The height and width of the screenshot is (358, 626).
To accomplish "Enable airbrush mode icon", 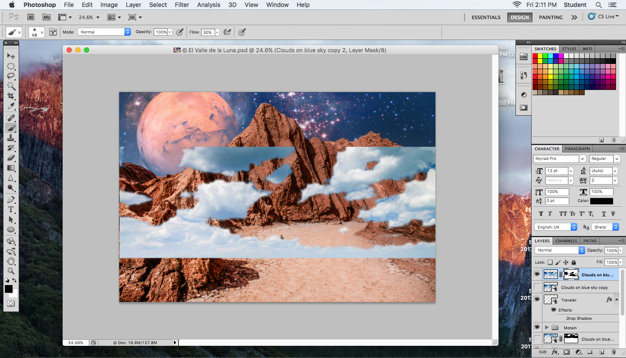I will (x=227, y=32).
